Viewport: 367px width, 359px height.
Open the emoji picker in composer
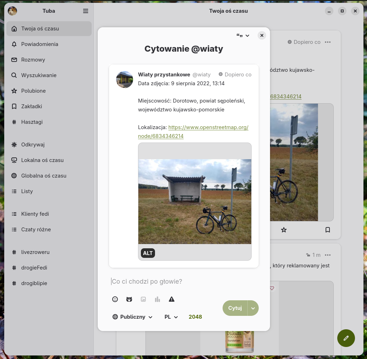pyautogui.click(x=115, y=299)
